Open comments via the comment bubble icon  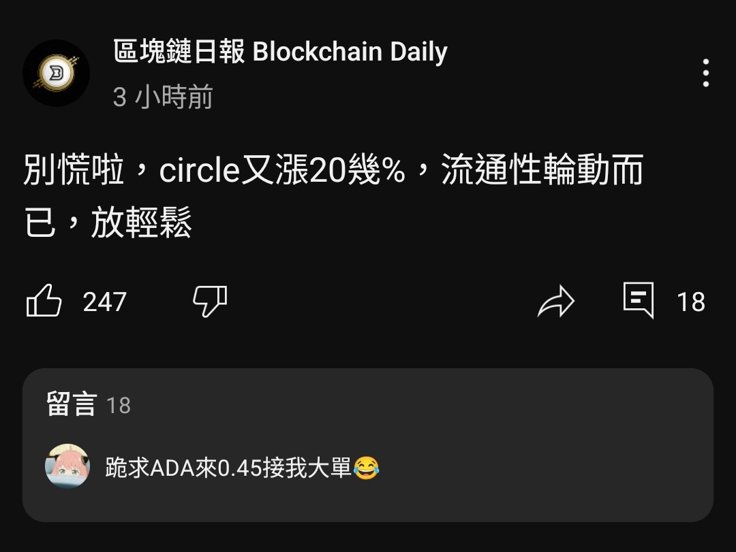pyautogui.click(x=639, y=300)
